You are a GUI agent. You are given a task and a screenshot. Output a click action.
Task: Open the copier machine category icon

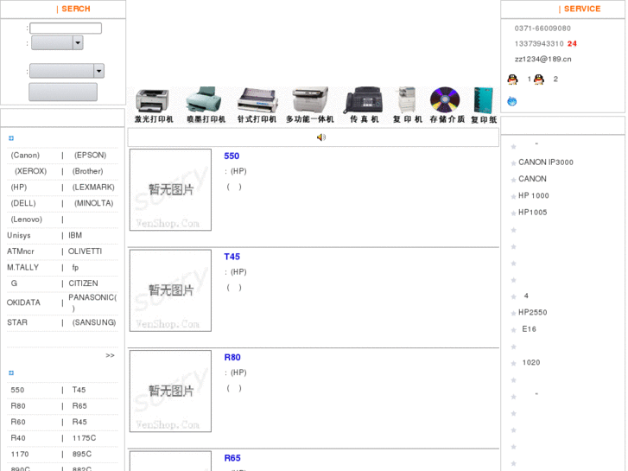pyautogui.click(x=407, y=105)
